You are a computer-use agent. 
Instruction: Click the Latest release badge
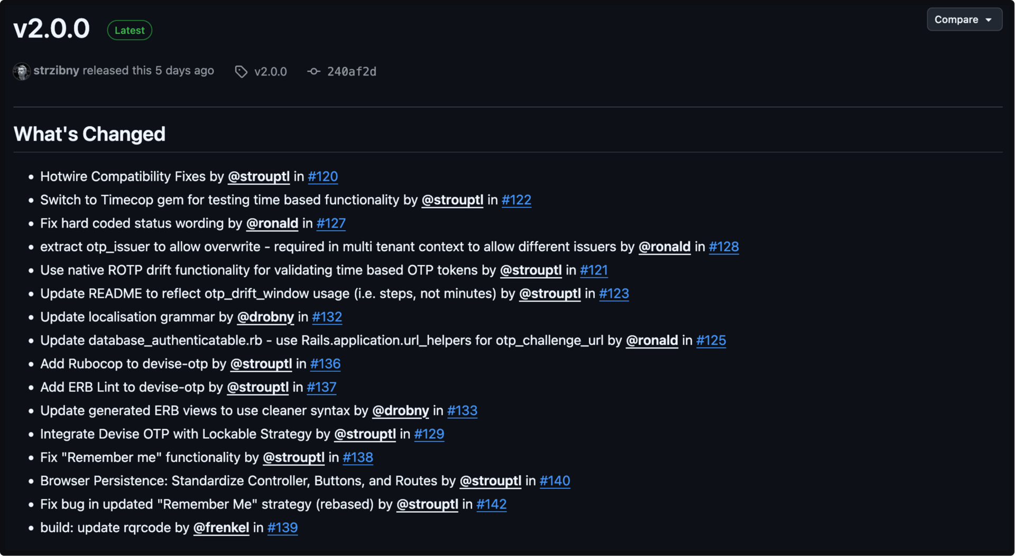point(130,30)
